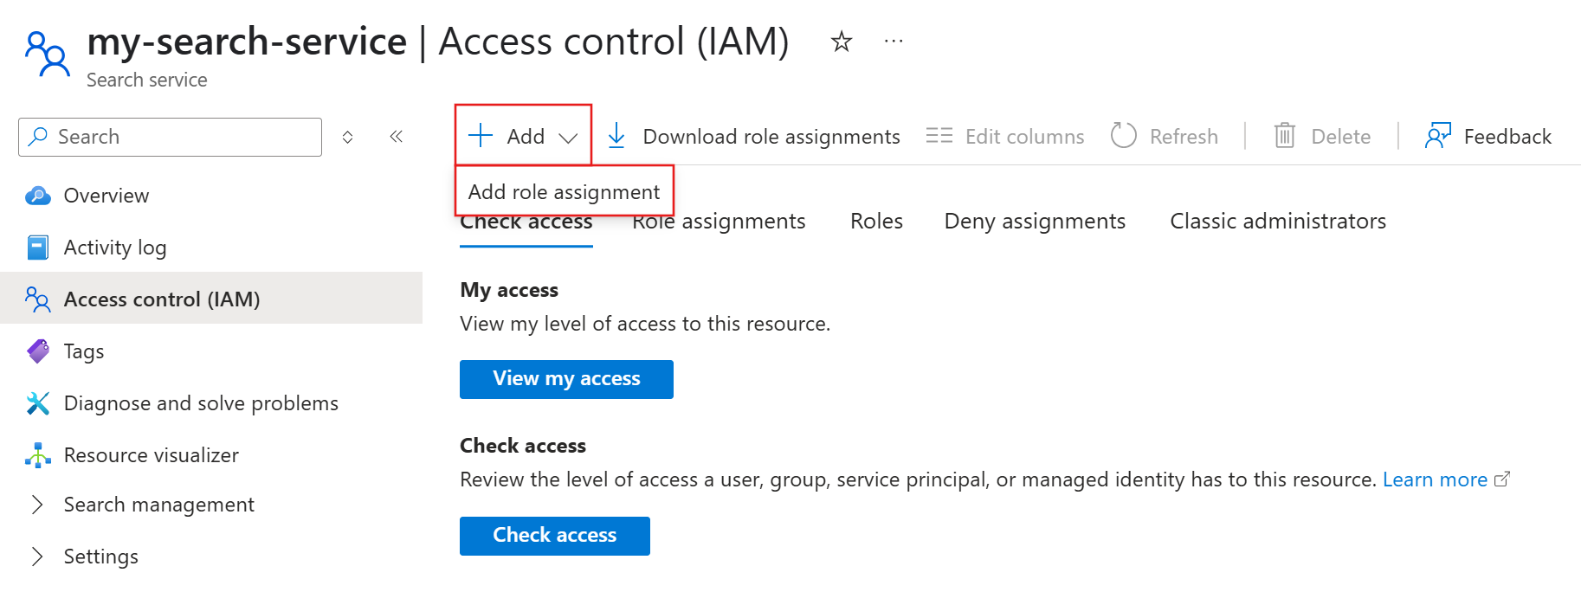
Task: Open the Learn more link
Action: (1435, 479)
